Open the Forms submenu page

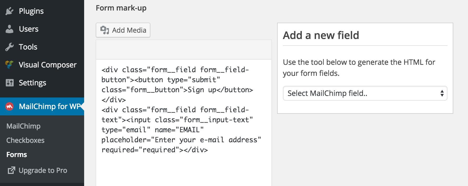point(17,155)
